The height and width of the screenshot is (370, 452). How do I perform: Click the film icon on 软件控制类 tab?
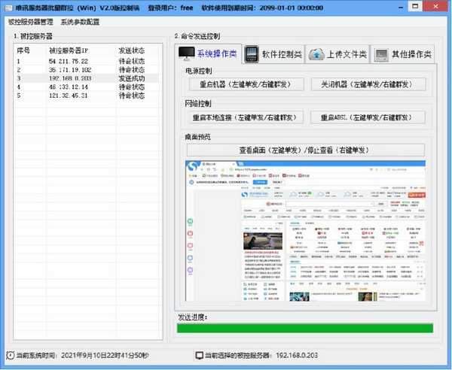coord(252,54)
